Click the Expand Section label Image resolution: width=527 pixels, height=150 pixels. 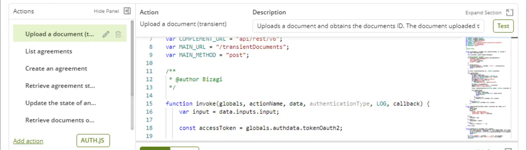coord(483,13)
